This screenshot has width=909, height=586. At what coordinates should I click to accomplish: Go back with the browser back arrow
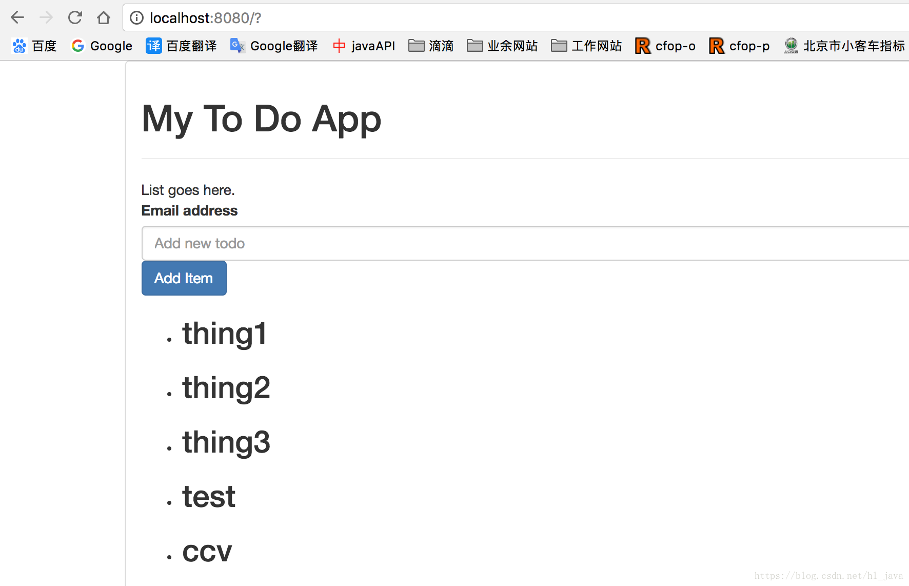coord(17,18)
